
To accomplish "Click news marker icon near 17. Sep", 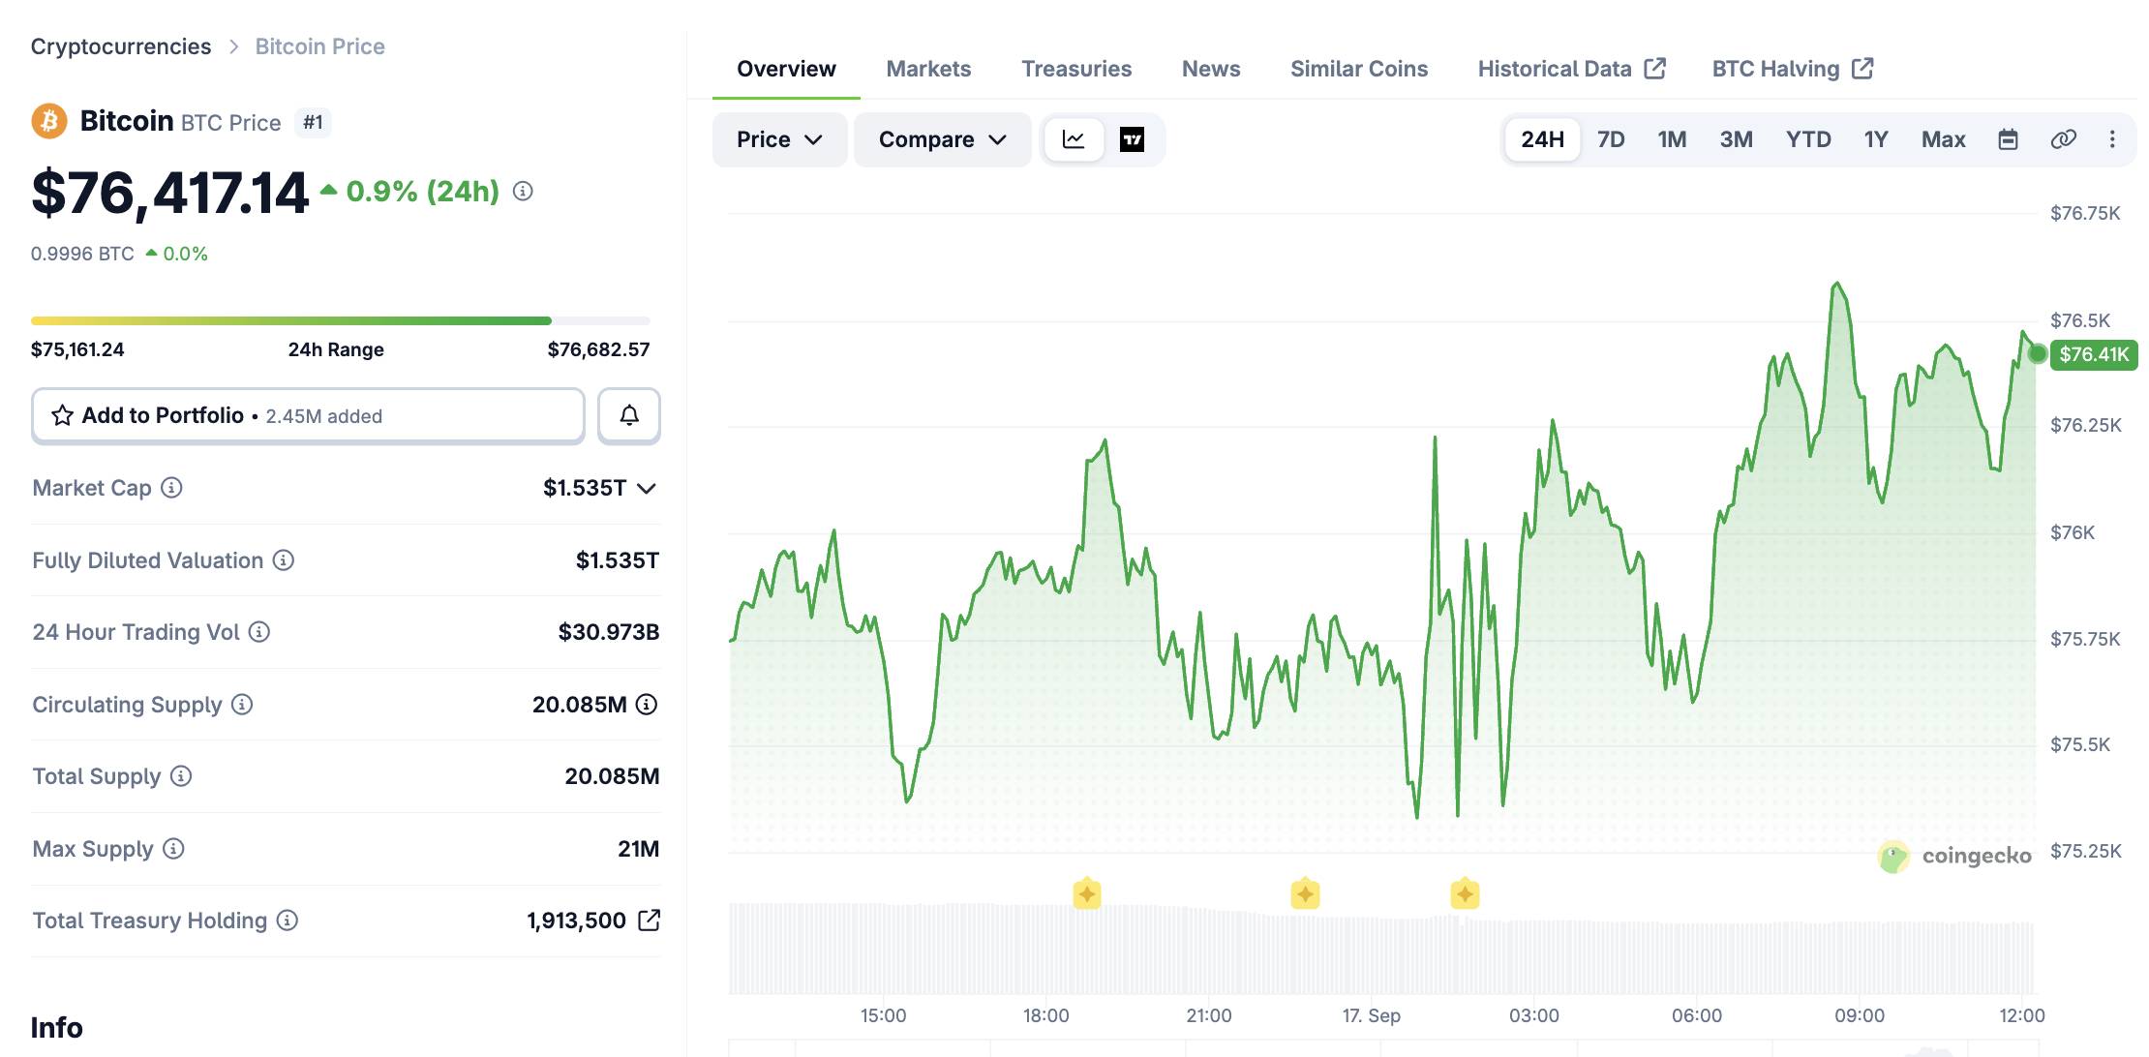I will point(1306,894).
